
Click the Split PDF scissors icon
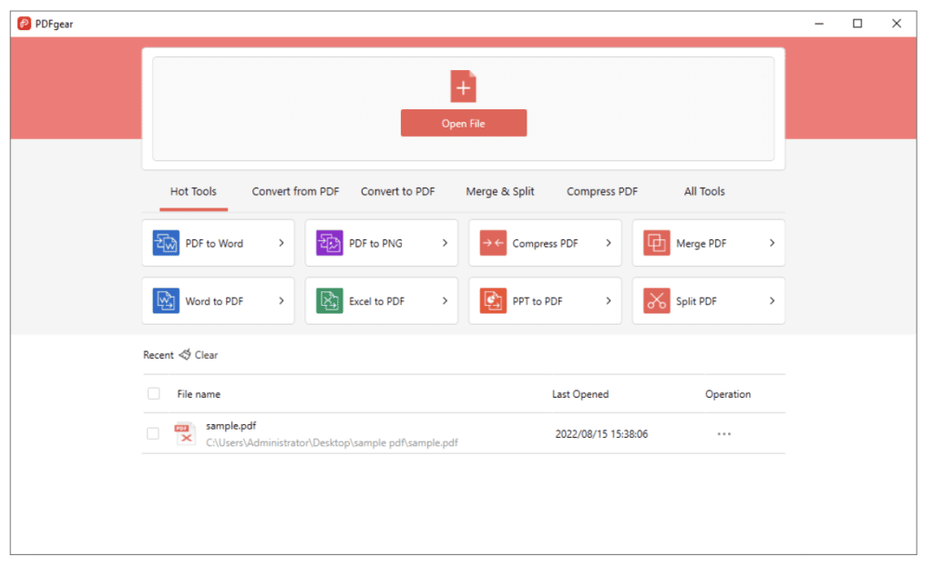[x=656, y=300]
